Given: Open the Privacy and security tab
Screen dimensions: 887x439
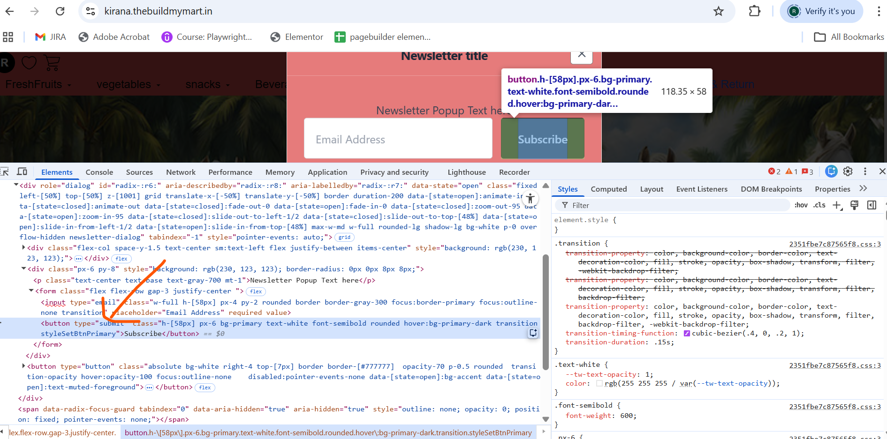Looking at the screenshot, I should click(394, 172).
